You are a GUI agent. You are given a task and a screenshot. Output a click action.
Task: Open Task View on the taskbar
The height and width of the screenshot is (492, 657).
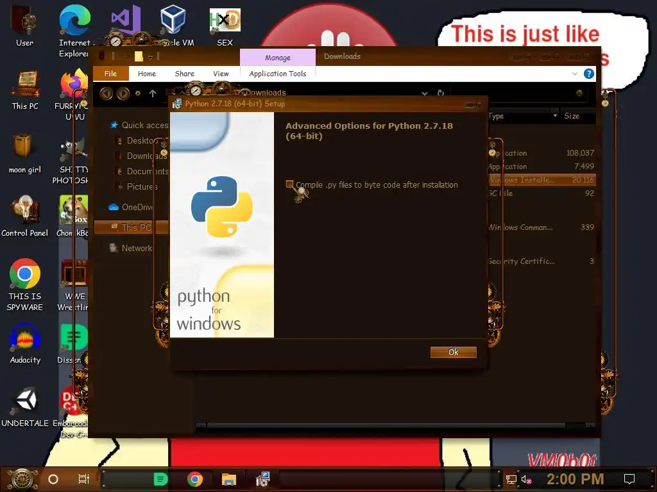(84, 479)
